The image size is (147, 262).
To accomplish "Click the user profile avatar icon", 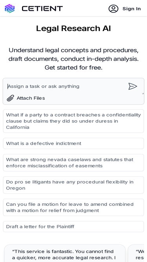I will click(x=113, y=9).
